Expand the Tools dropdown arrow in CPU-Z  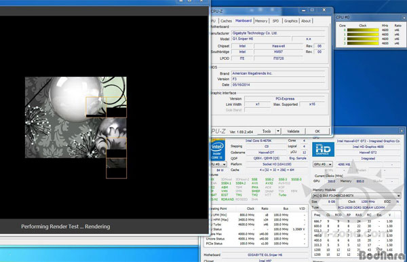coord(278,132)
